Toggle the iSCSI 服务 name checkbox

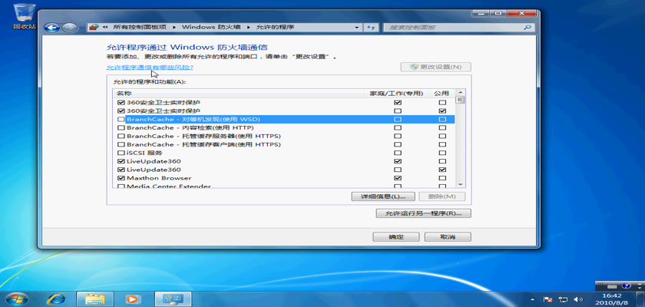(121, 153)
